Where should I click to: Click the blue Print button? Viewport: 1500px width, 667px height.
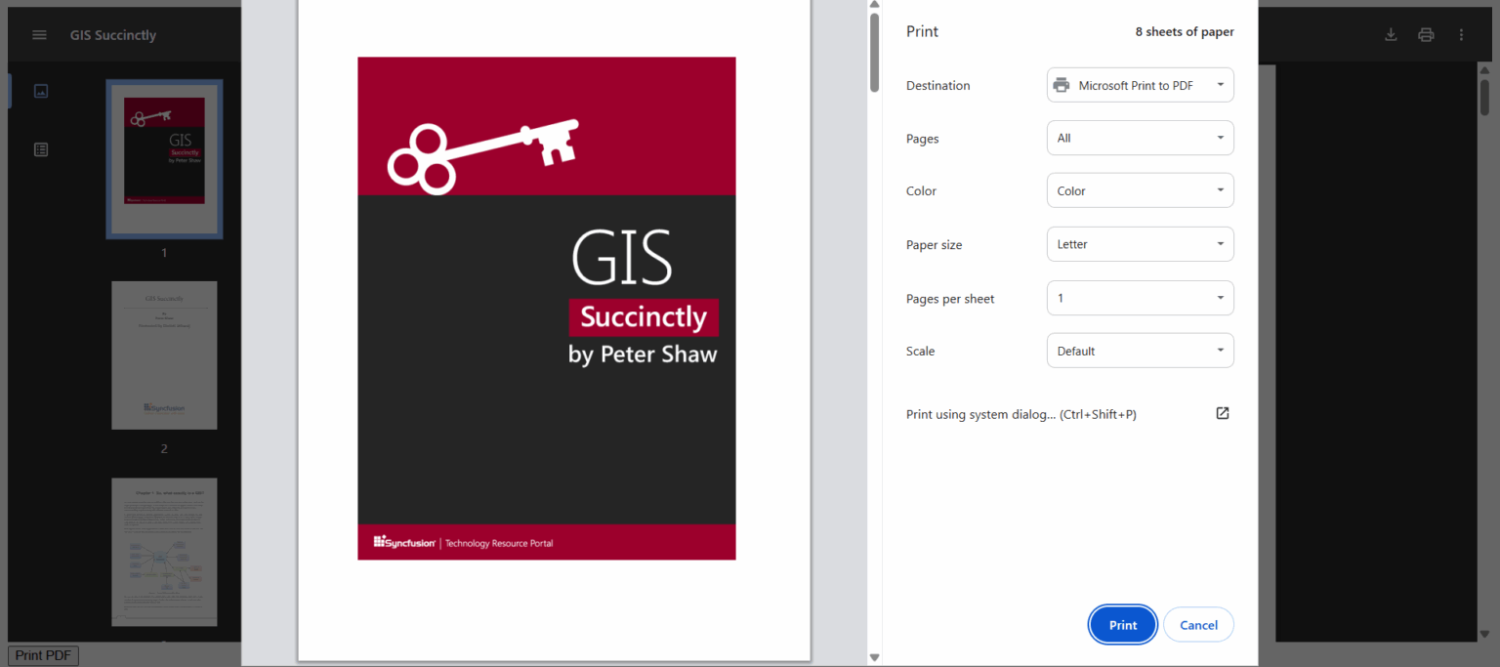click(x=1122, y=624)
